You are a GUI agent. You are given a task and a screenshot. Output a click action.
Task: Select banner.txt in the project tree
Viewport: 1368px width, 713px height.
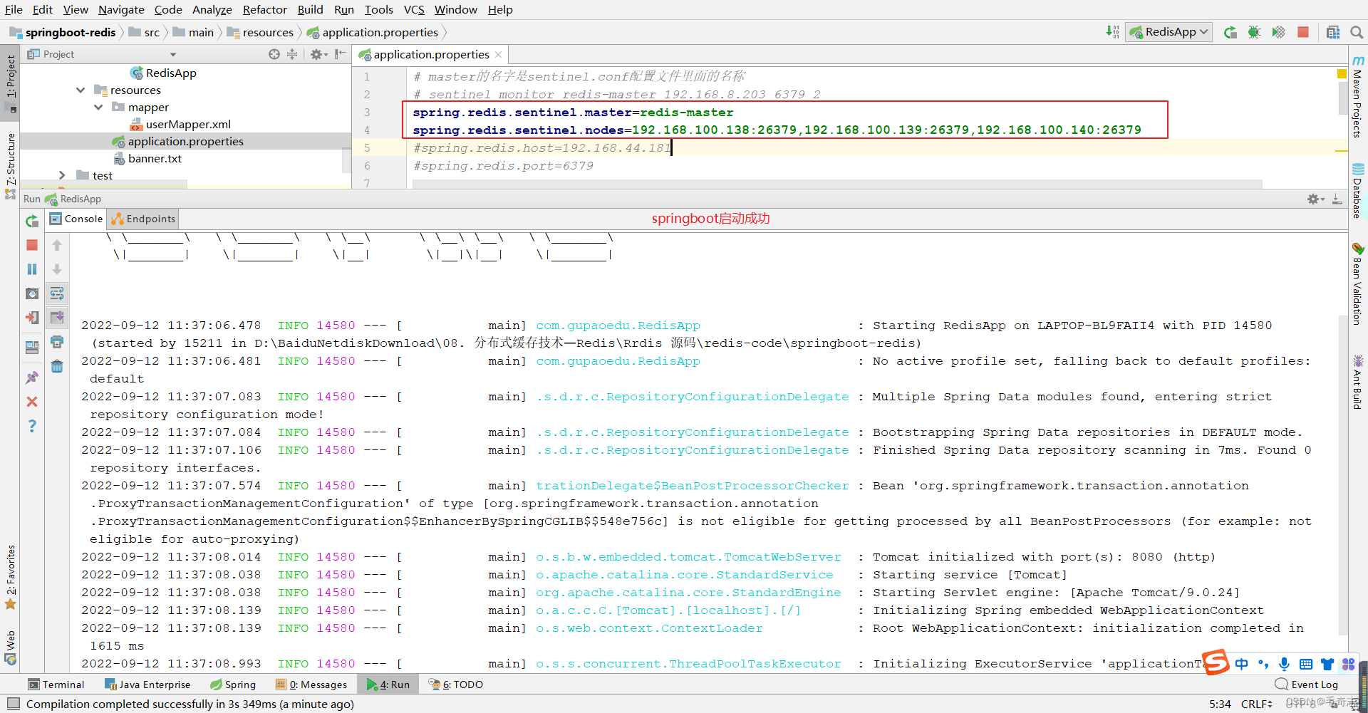click(x=155, y=159)
